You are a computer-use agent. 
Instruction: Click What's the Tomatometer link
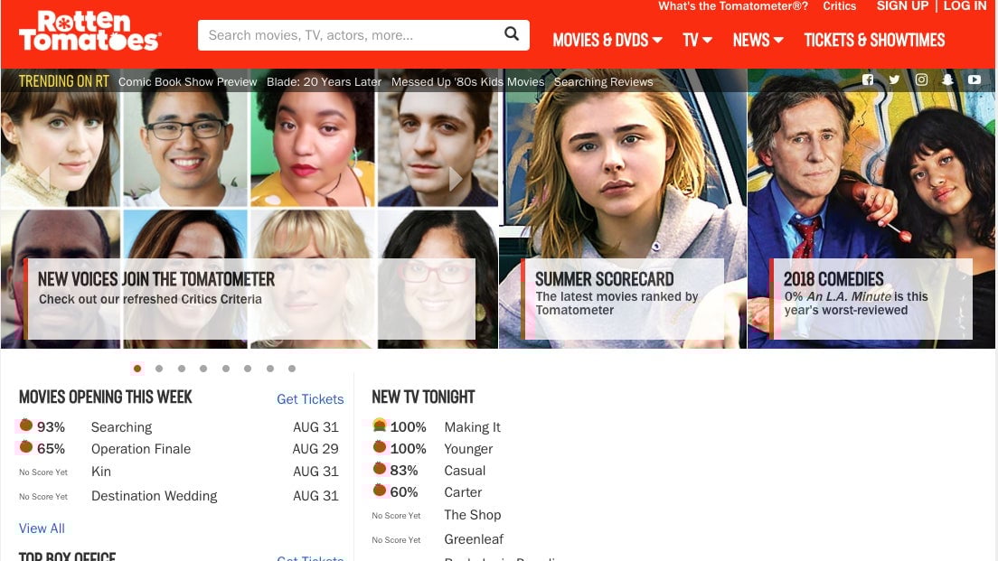[733, 6]
